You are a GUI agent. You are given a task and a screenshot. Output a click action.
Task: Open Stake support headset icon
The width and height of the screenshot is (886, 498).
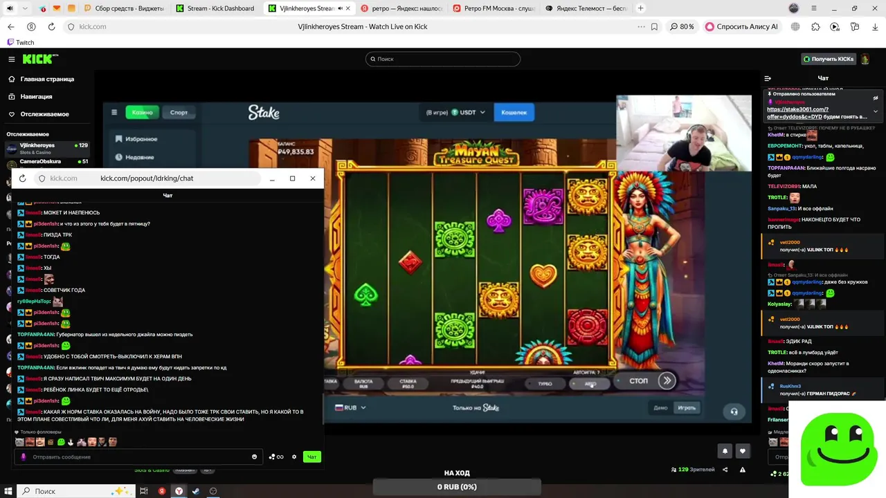(x=734, y=411)
